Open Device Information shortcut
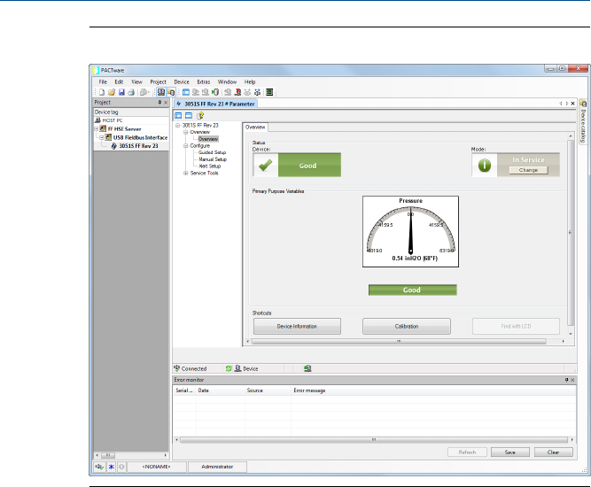Viewport: 591px width, 487px height. (296, 327)
